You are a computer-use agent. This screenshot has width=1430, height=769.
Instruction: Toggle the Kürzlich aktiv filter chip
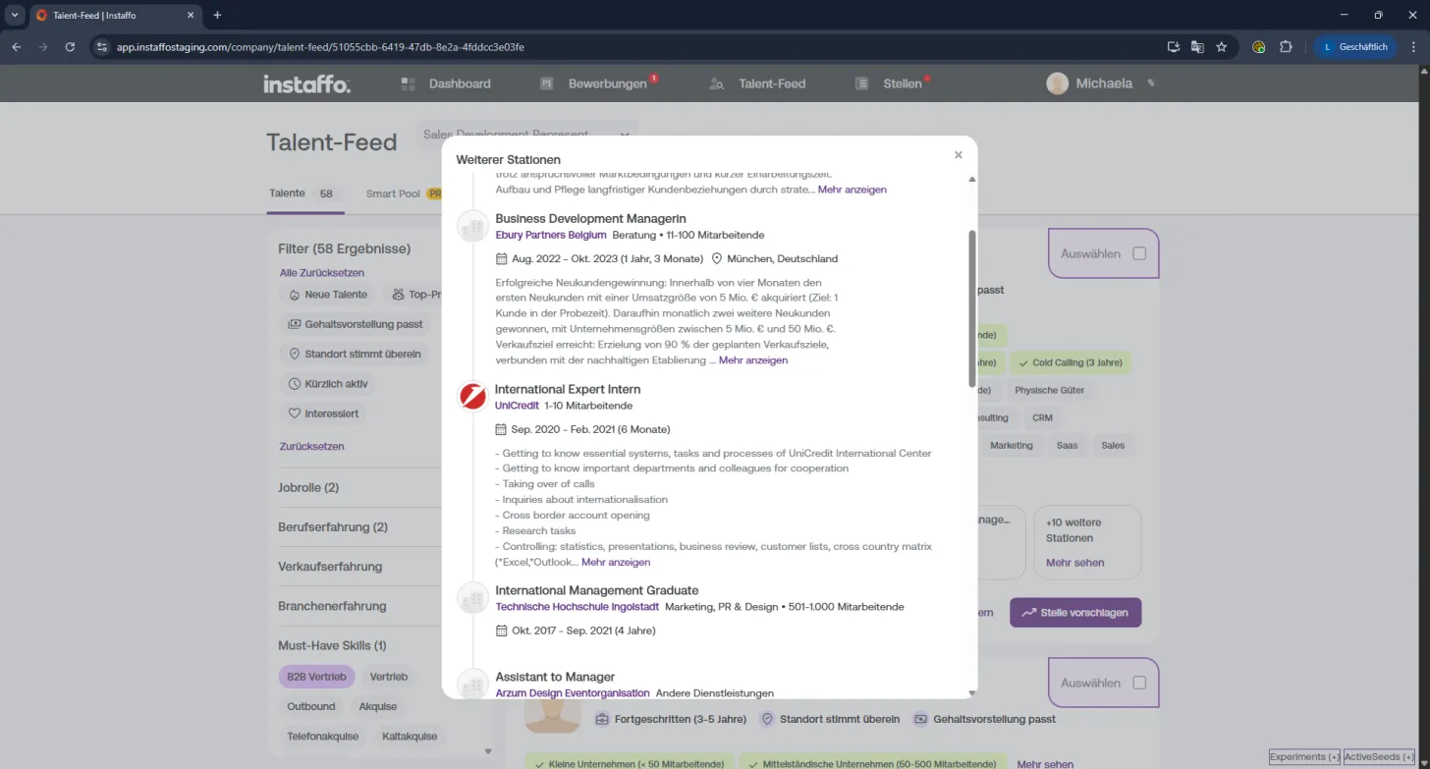(x=329, y=384)
